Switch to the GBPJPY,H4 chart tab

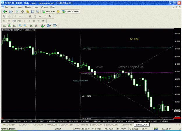38,125
